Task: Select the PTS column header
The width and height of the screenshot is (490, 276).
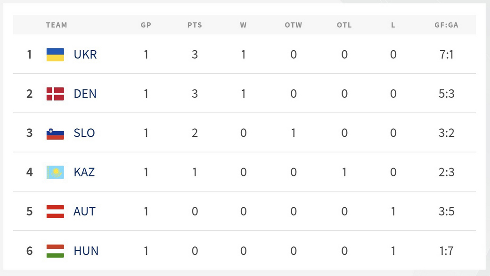Action: [195, 25]
